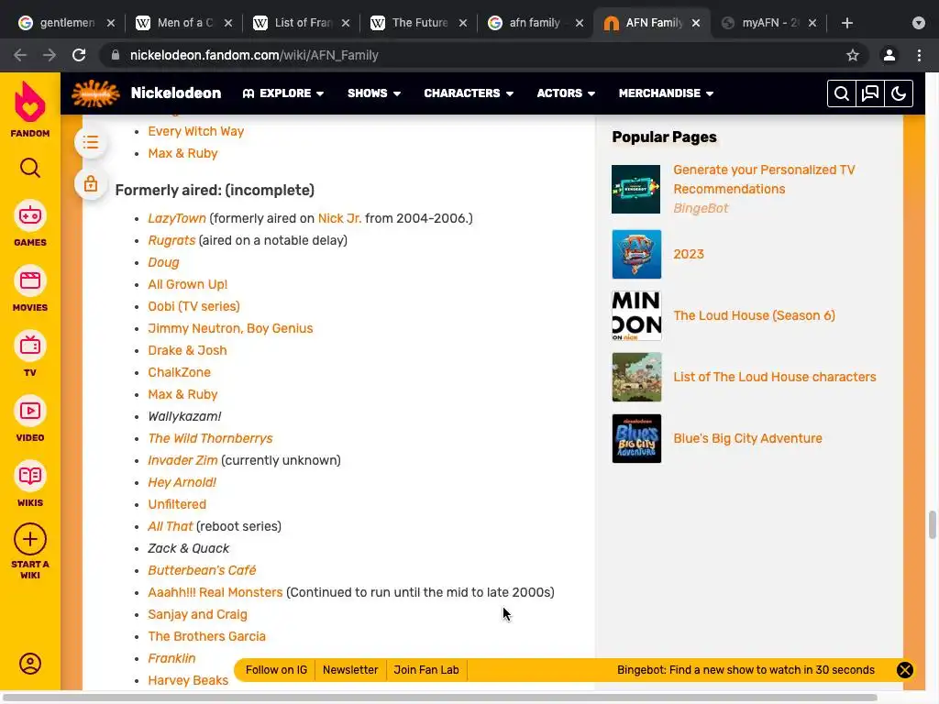This screenshot has height=704, width=939.
Task: Open the LazyTown link
Action: point(177,218)
